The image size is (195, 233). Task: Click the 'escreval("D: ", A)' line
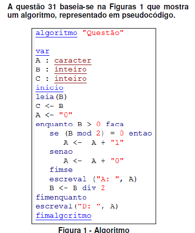(x=77, y=206)
